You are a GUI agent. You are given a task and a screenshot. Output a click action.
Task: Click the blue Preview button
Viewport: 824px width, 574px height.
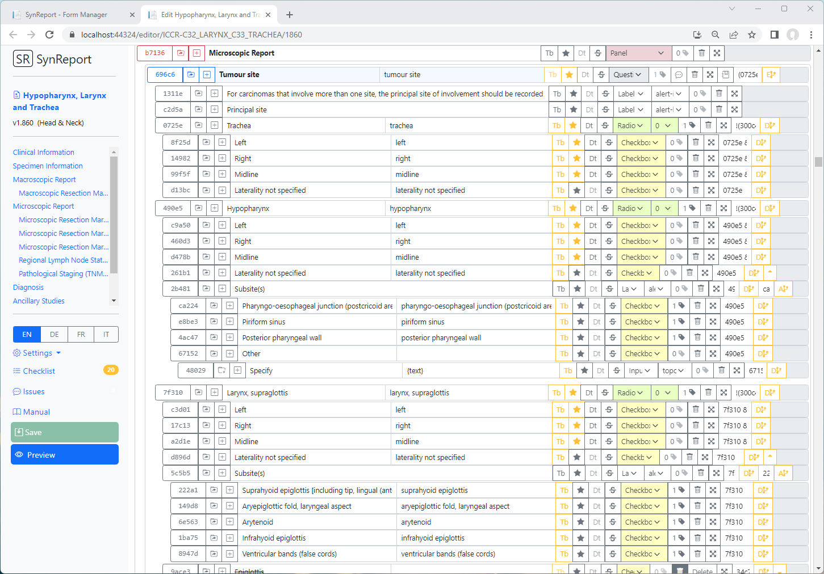(65, 455)
